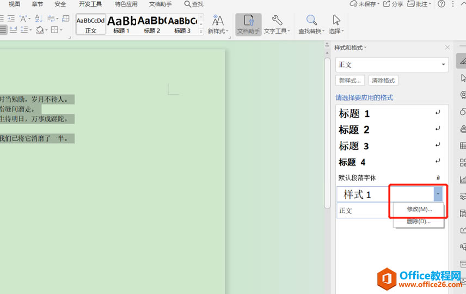Select 标题 1 in the styles list
This screenshot has width=466, height=294.
(392, 114)
